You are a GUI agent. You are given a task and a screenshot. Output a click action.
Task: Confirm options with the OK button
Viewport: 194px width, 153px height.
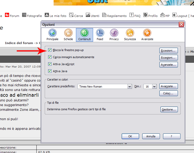130,136
